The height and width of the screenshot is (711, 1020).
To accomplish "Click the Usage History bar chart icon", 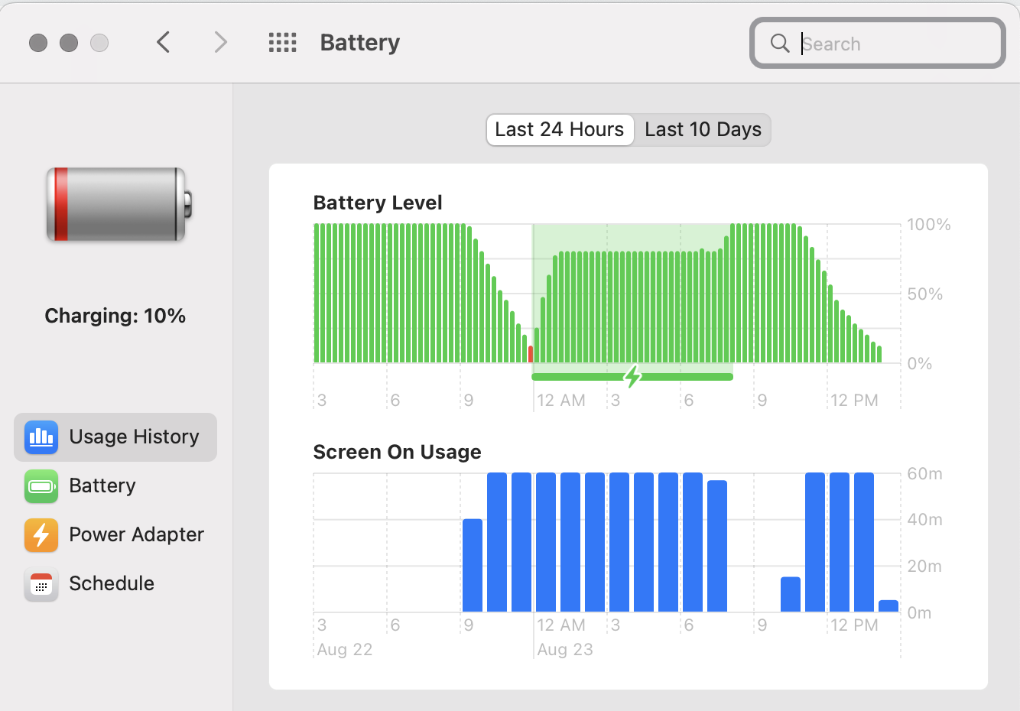I will [41, 437].
